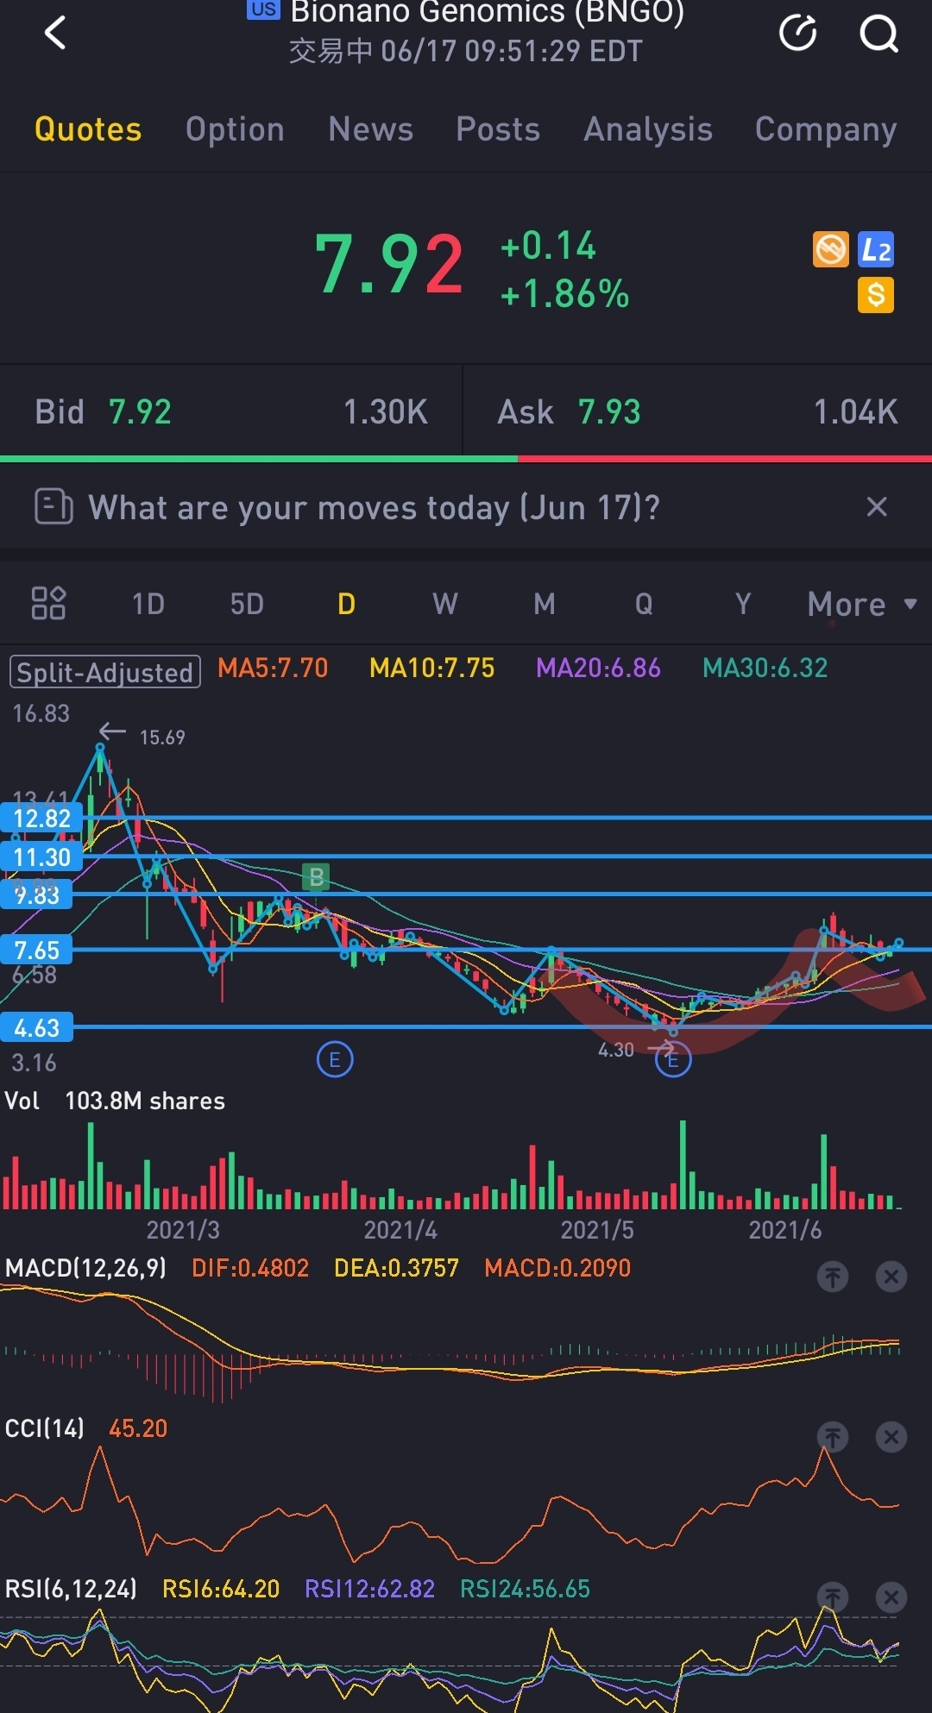Tap the Bionano Genomics (BNGO) title
The height and width of the screenshot is (1713, 932).
[487, 12]
